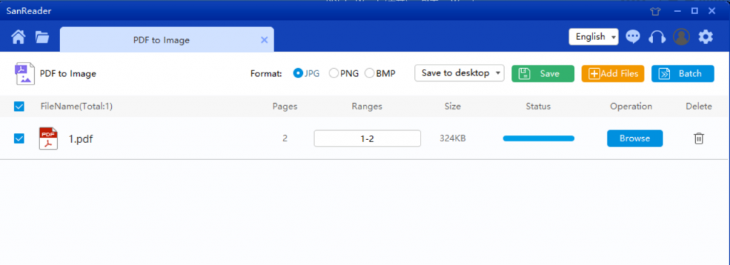Image resolution: width=730 pixels, height=265 pixels.
Task: Close the SanReader window
Action: [x=712, y=11]
